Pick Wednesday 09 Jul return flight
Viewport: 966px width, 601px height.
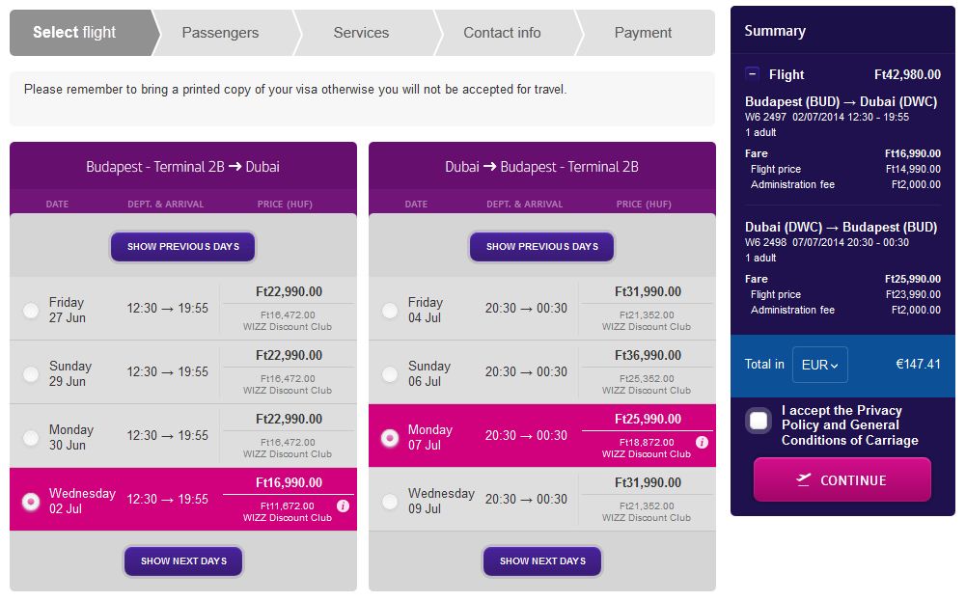(x=390, y=501)
